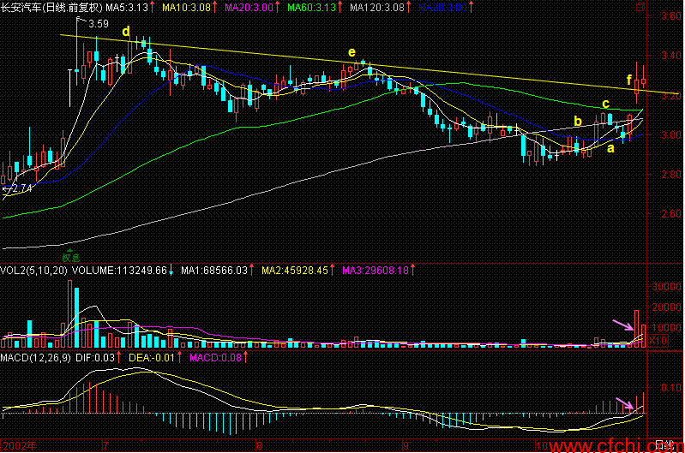Click the magenta MA3:29608.18 label
The height and width of the screenshot is (453, 685).
click(x=376, y=271)
